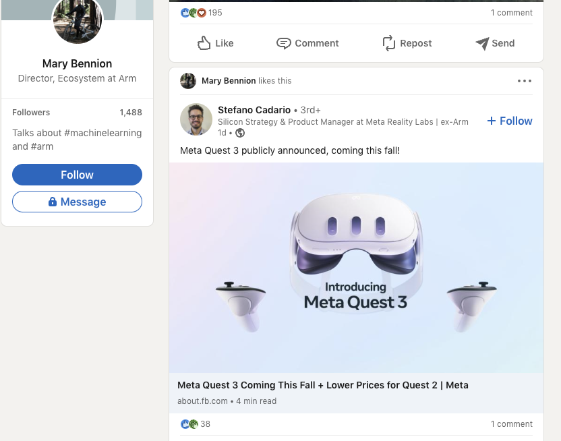
Task: Click the Send paper plane icon
Action: tap(482, 43)
